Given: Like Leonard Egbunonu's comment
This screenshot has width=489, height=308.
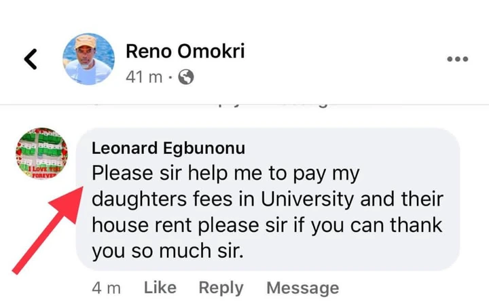Looking at the screenshot, I should point(160,288).
